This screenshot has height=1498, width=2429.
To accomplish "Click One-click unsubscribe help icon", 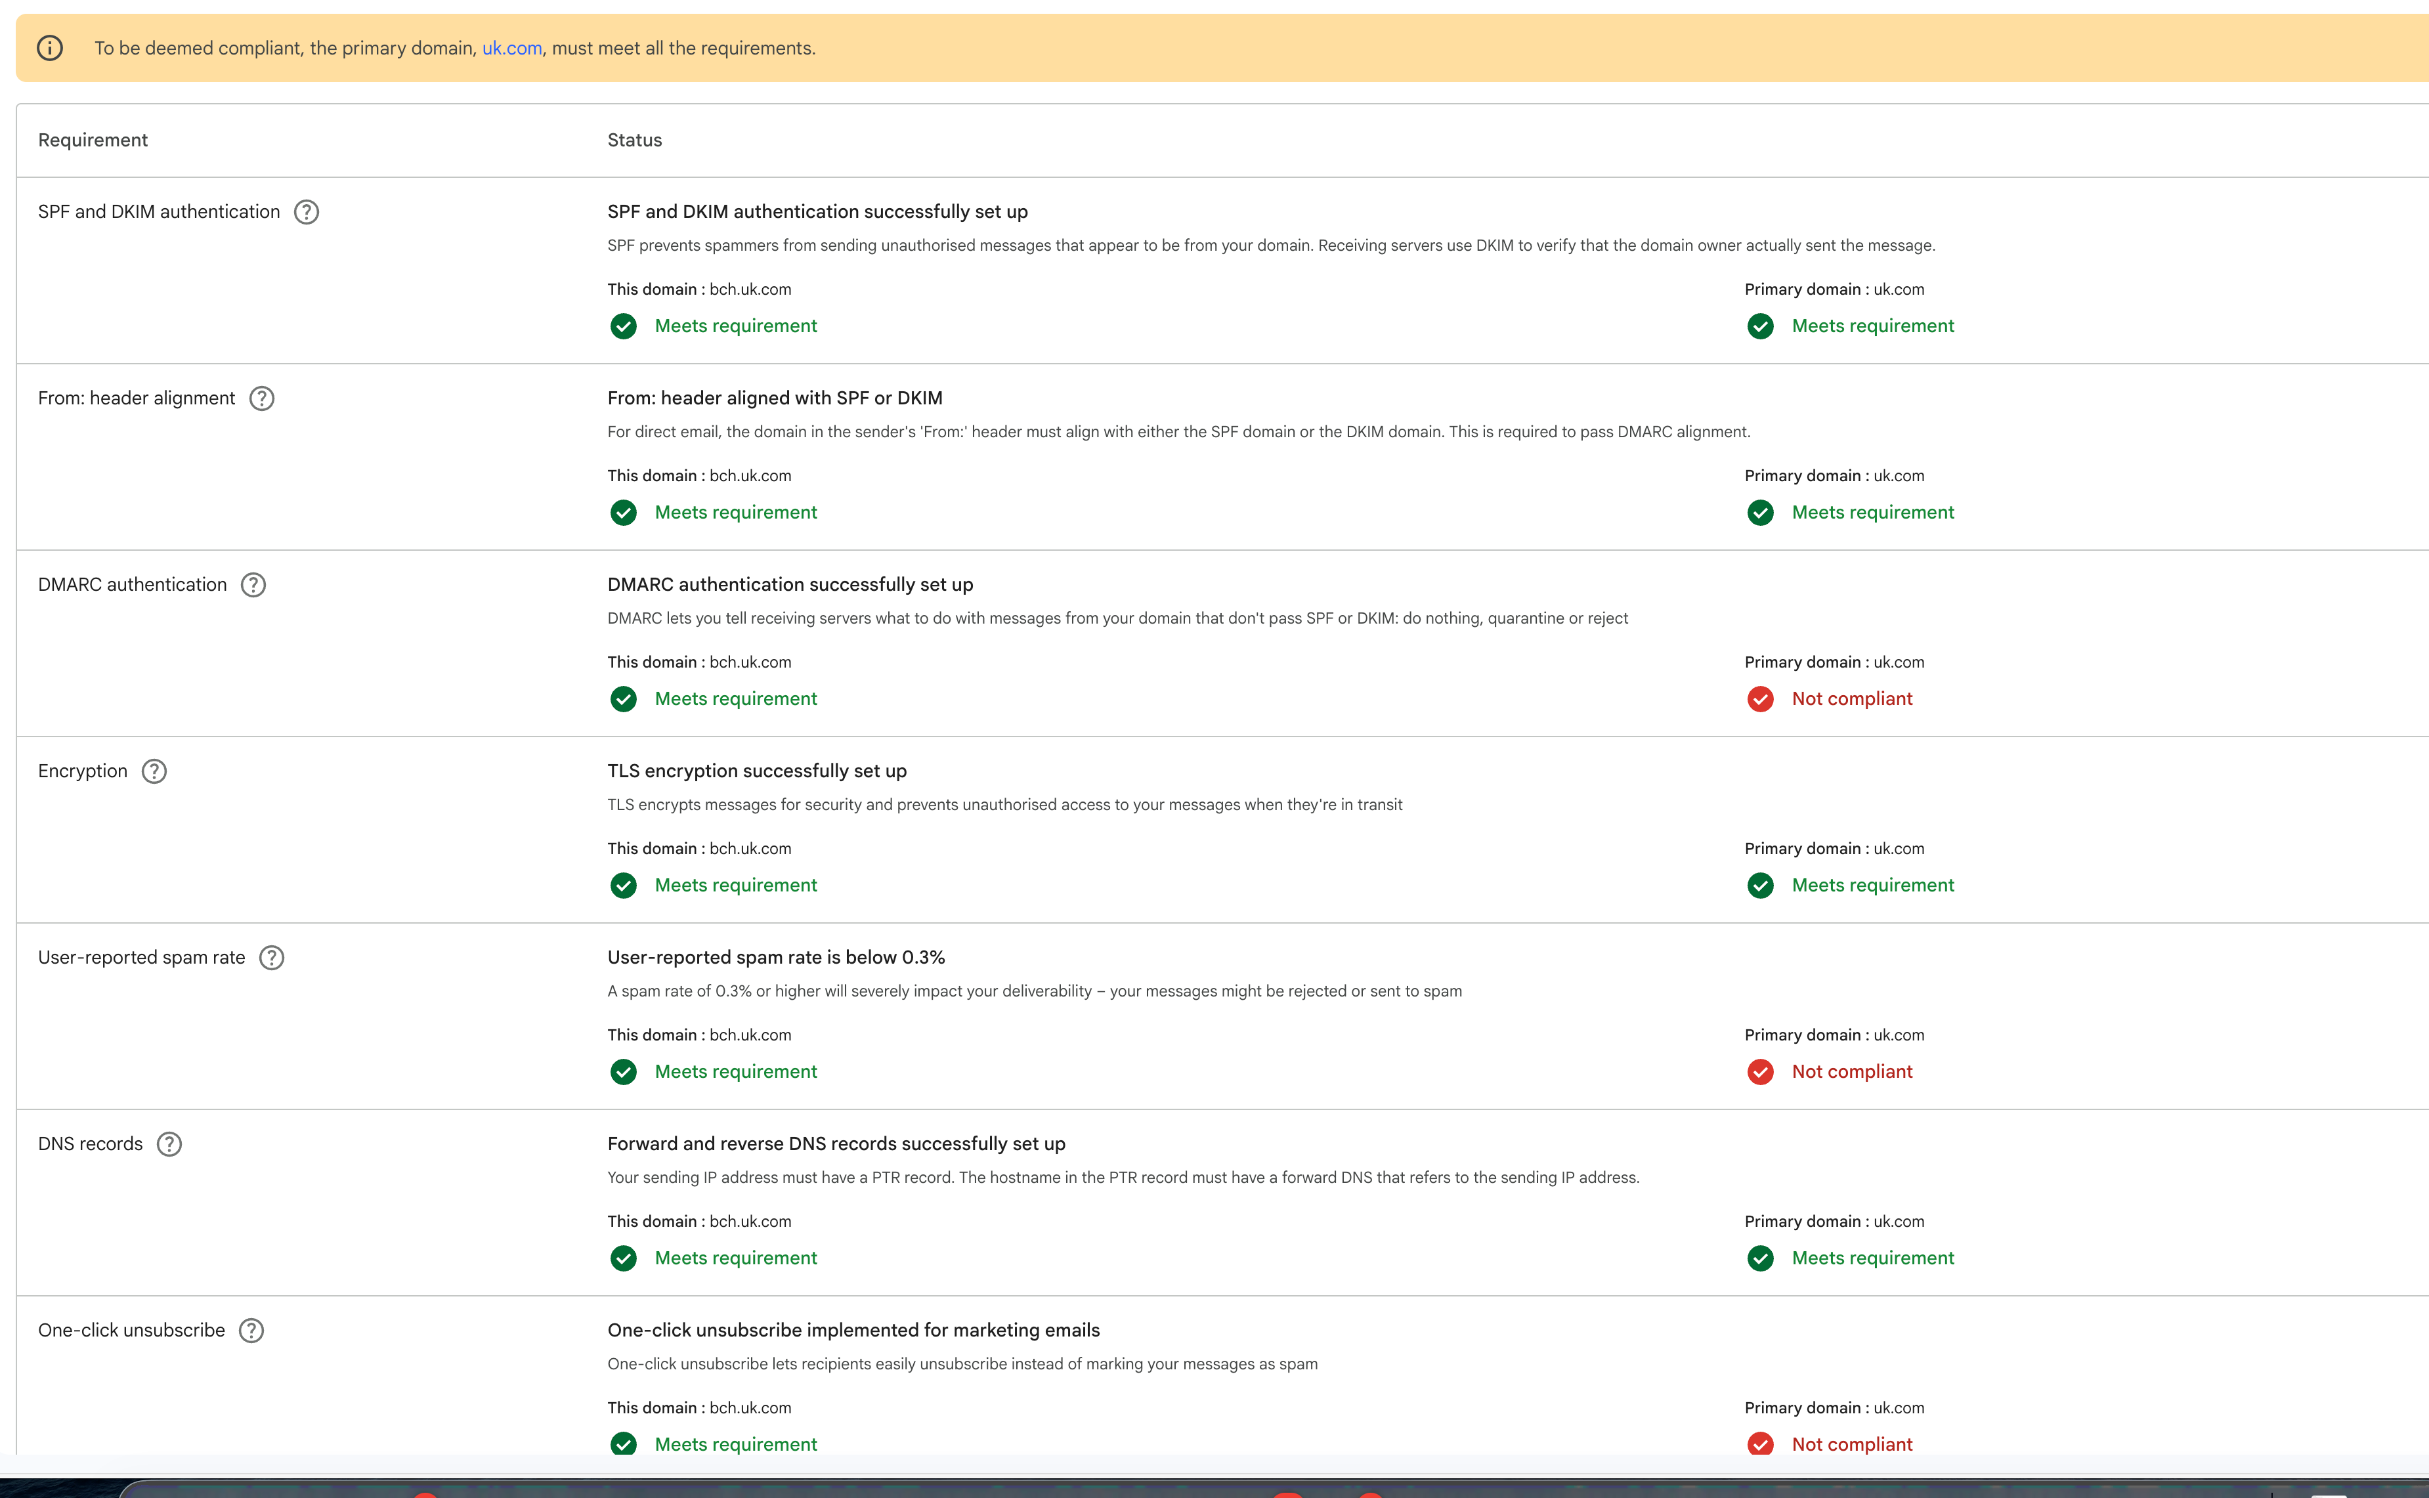I will [251, 1331].
